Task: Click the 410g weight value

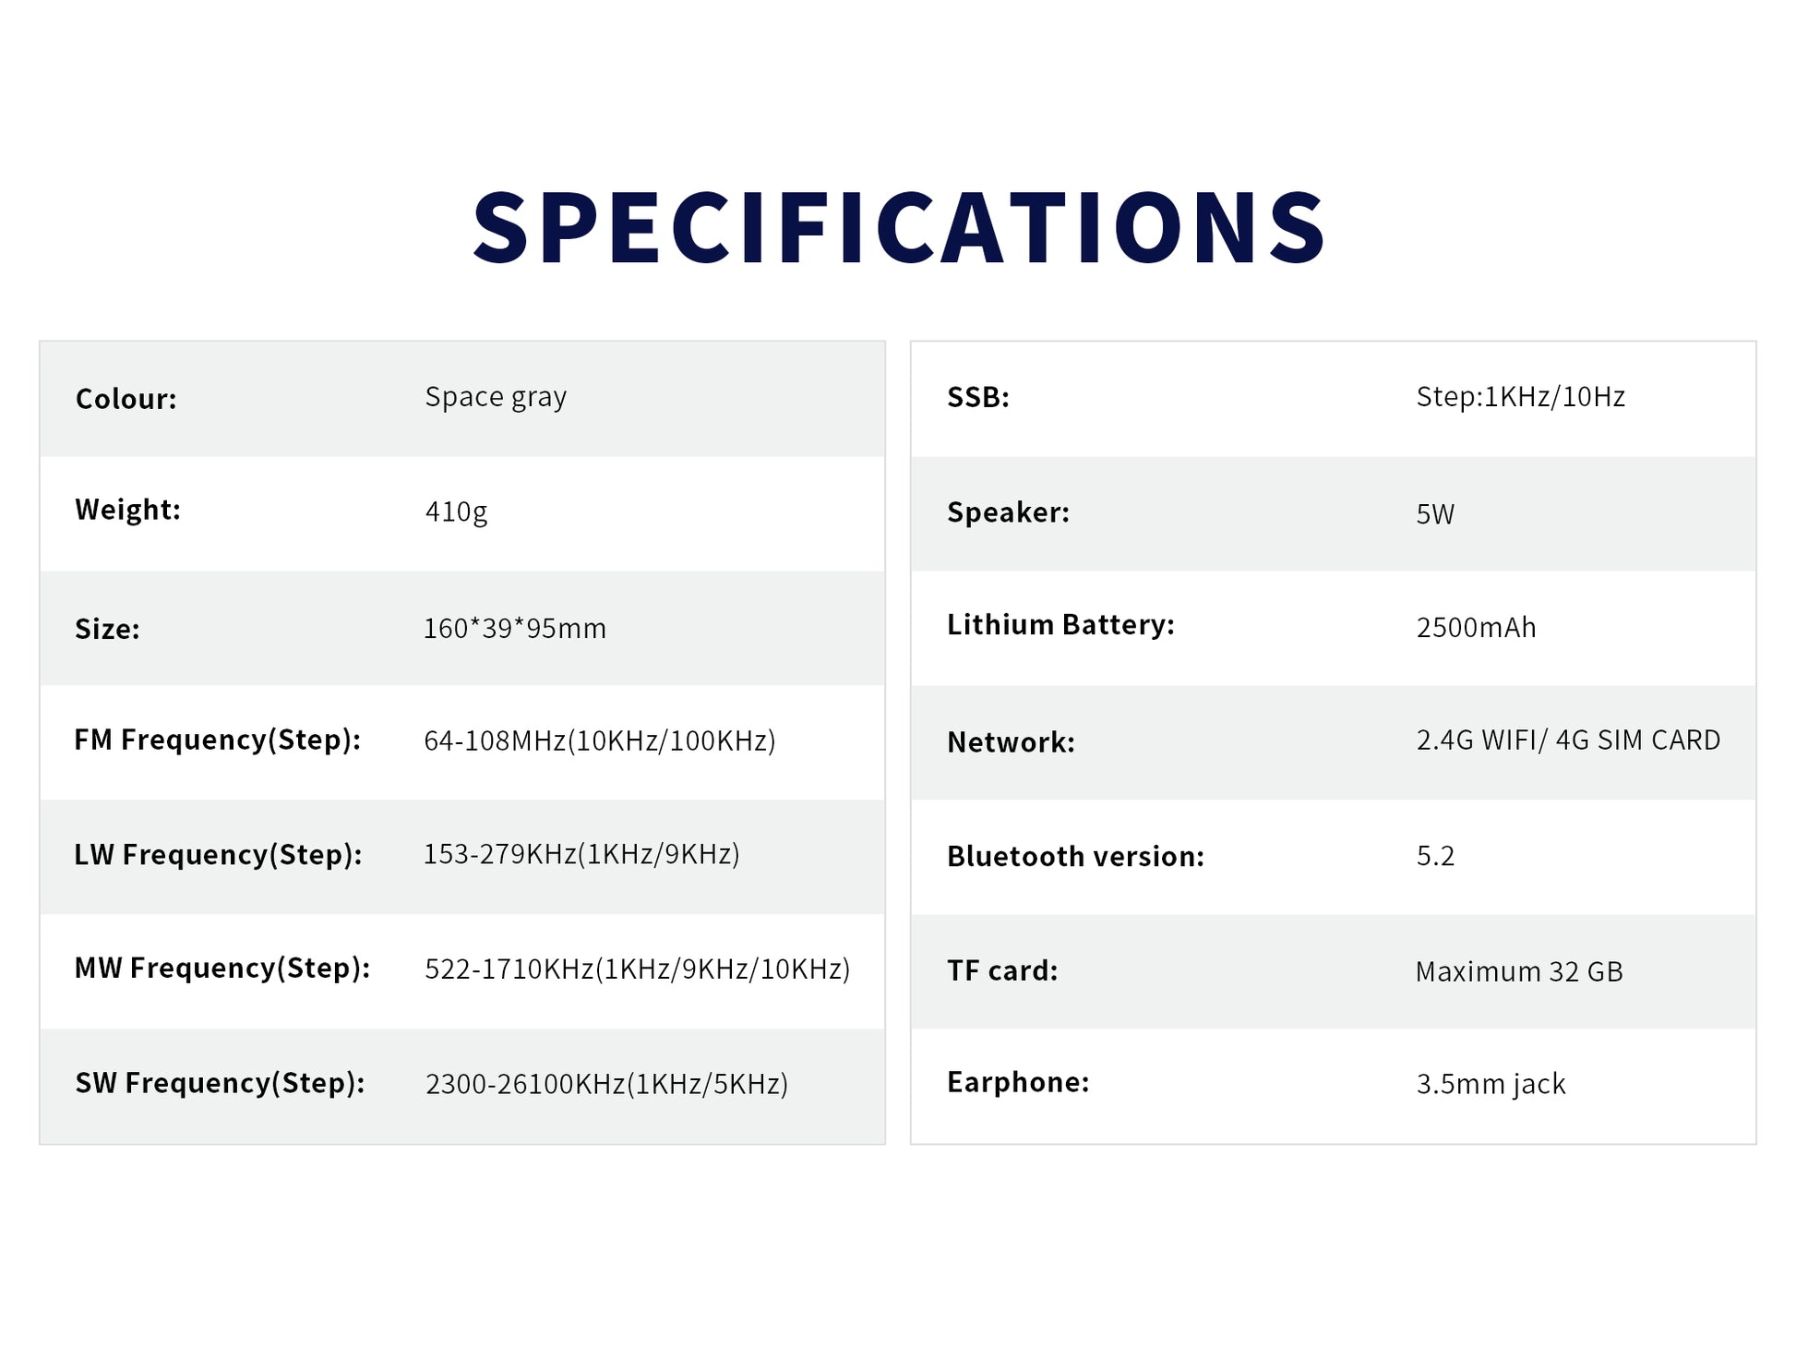Action: tap(456, 512)
